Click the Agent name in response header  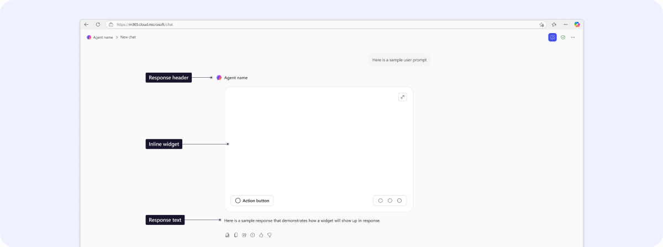[236, 78]
